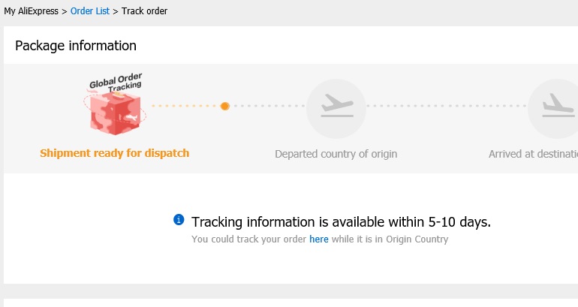Click the Tracking information availability message
578x307 pixels.
point(341,222)
